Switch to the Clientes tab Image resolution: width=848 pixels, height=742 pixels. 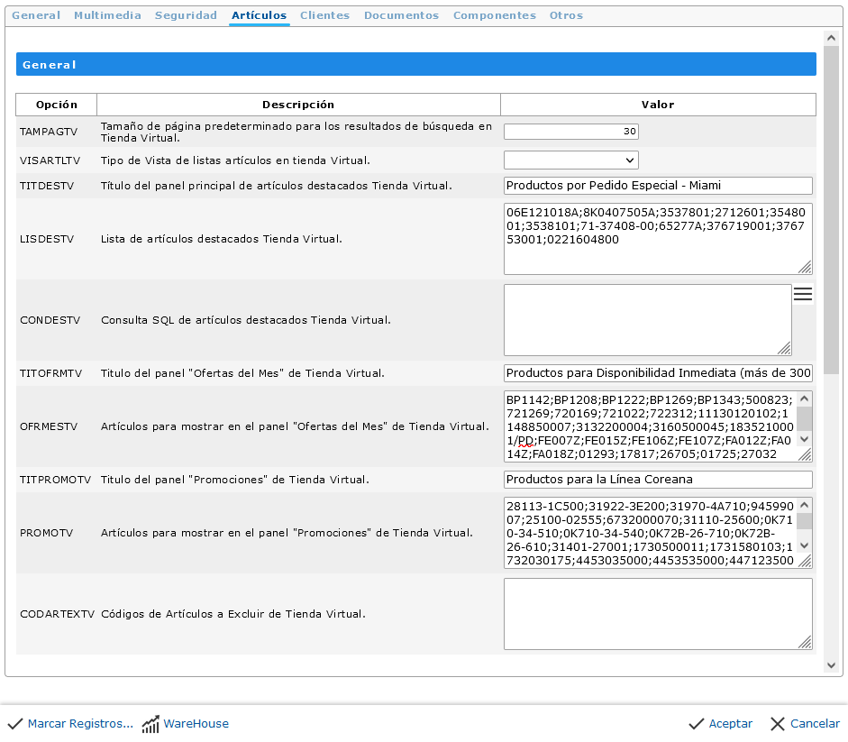pyautogui.click(x=324, y=15)
